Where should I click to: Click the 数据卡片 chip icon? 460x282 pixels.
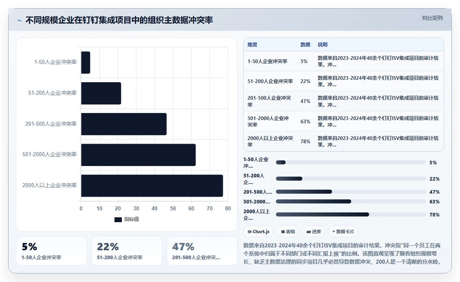(334, 232)
